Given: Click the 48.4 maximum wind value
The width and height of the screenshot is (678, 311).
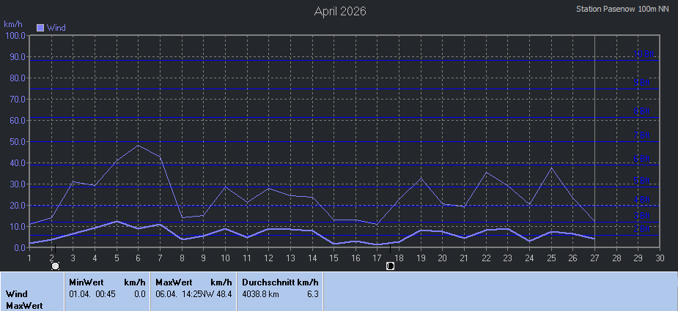Looking at the screenshot, I should (x=224, y=293).
